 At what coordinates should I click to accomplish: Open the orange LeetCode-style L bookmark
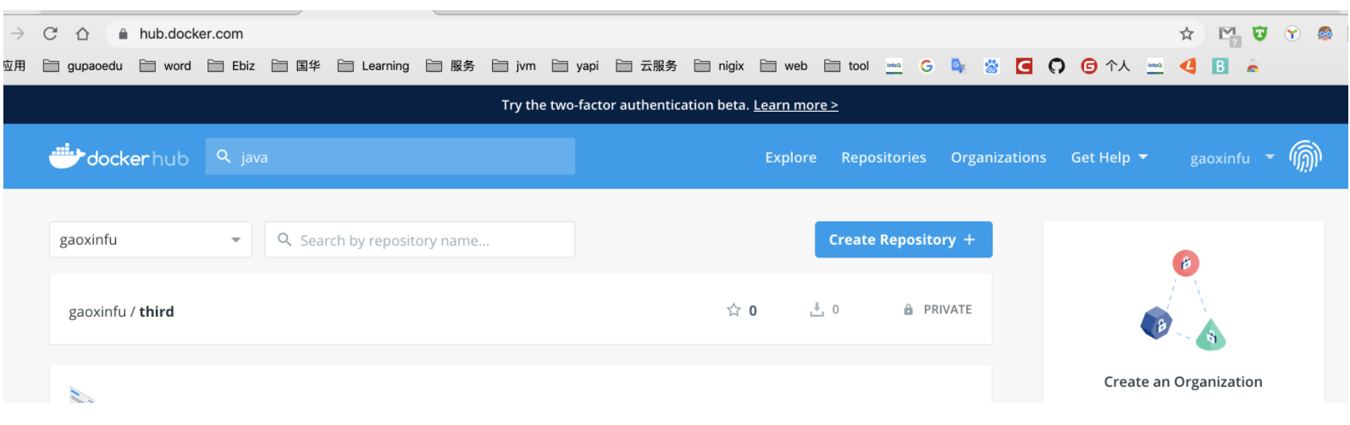point(1188,66)
